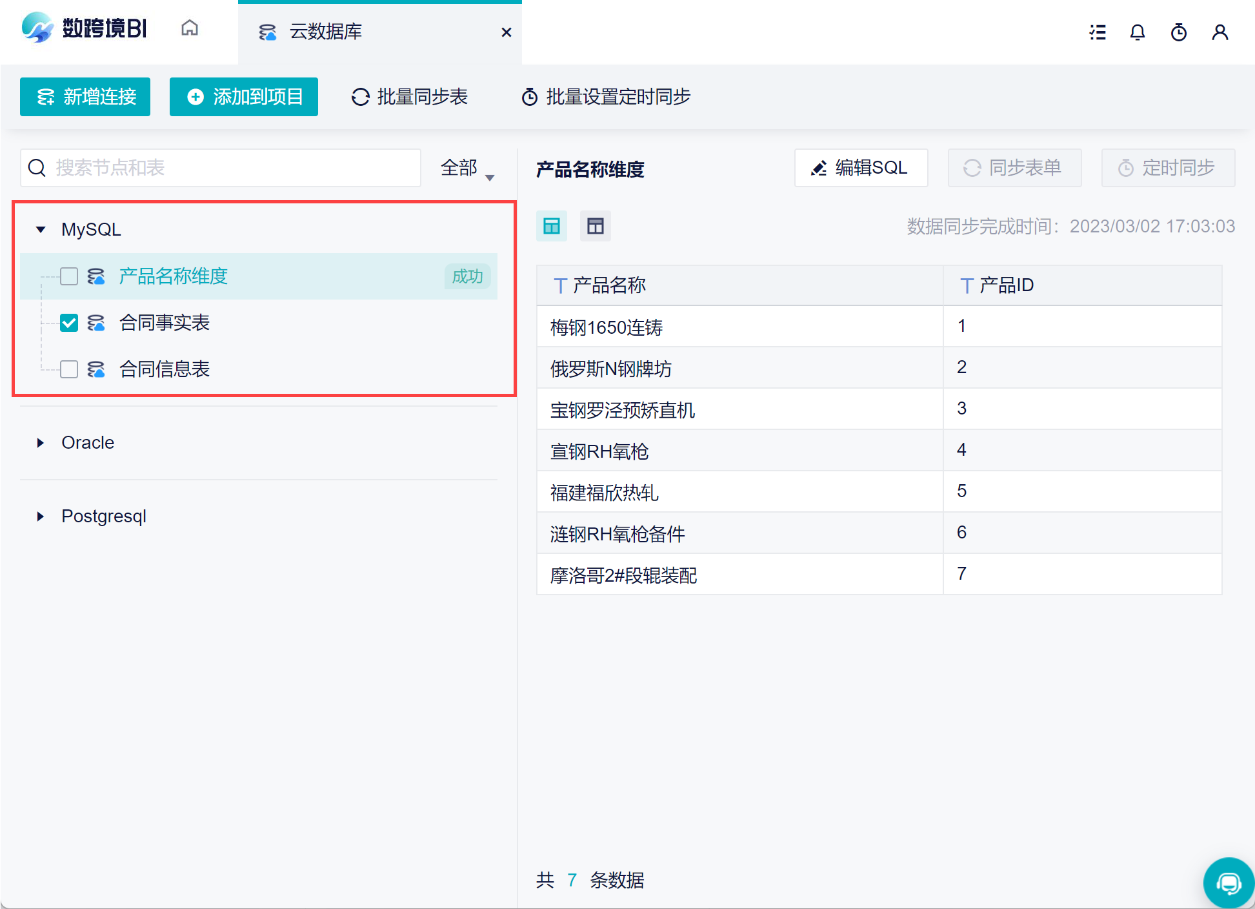Open notifications bell icon
1255x909 pixels.
1138,32
